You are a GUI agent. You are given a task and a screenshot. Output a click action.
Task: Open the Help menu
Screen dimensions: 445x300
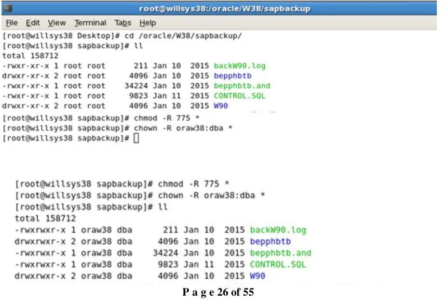coord(148,23)
